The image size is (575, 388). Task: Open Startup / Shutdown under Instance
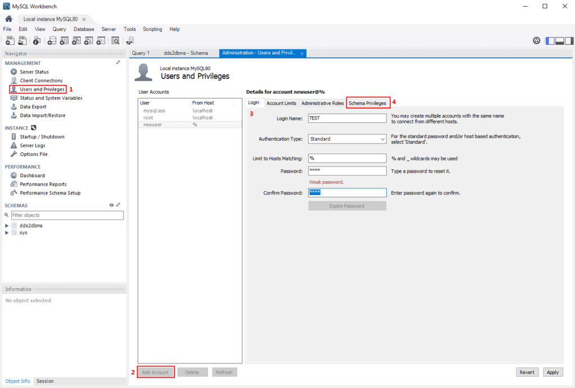(42, 137)
